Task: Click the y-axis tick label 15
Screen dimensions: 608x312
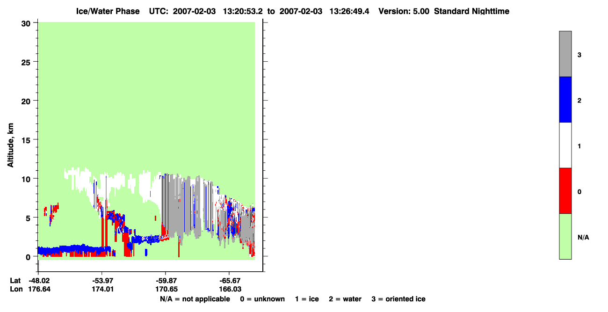Action: click(27, 140)
